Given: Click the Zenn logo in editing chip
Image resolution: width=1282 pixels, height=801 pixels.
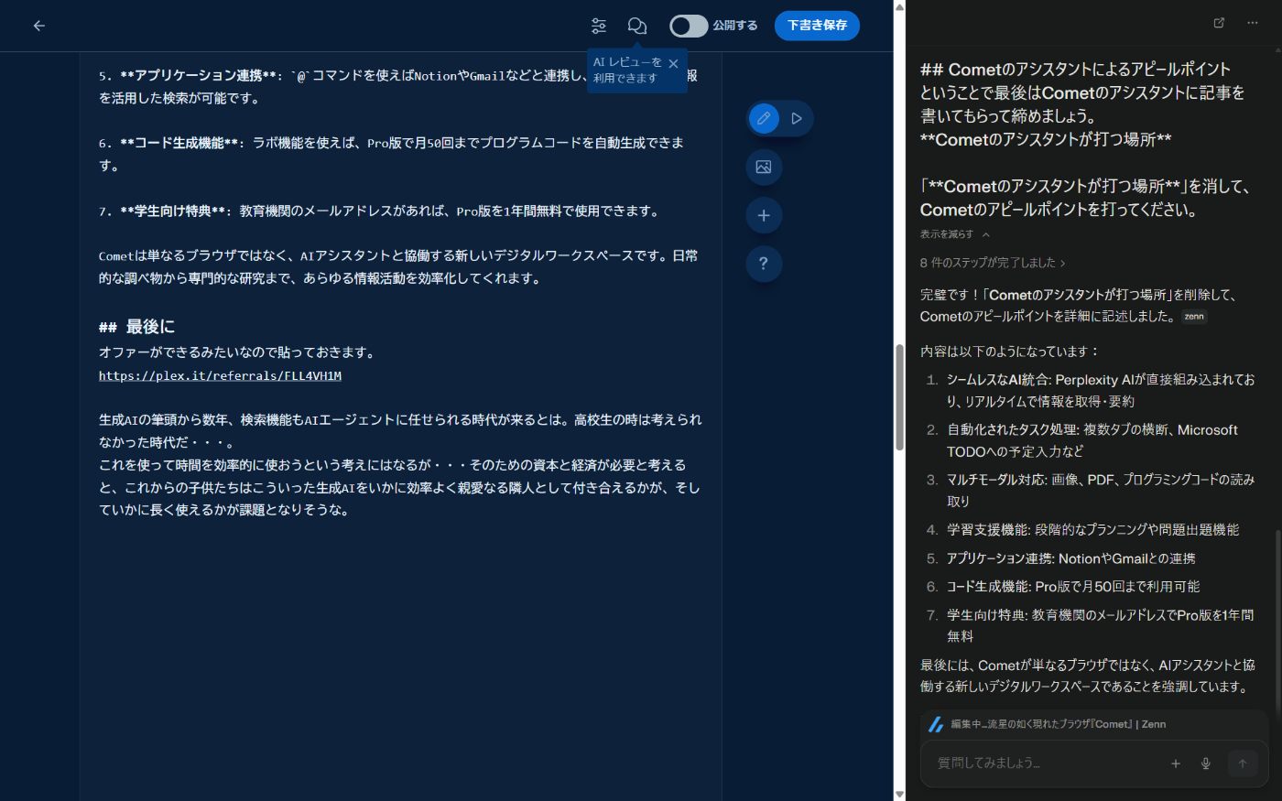Looking at the screenshot, I should [936, 724].
